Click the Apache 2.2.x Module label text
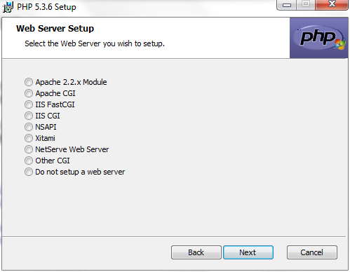Image resolution: width=350 pixels, height=272 pixels. click(x=71, y=82)
